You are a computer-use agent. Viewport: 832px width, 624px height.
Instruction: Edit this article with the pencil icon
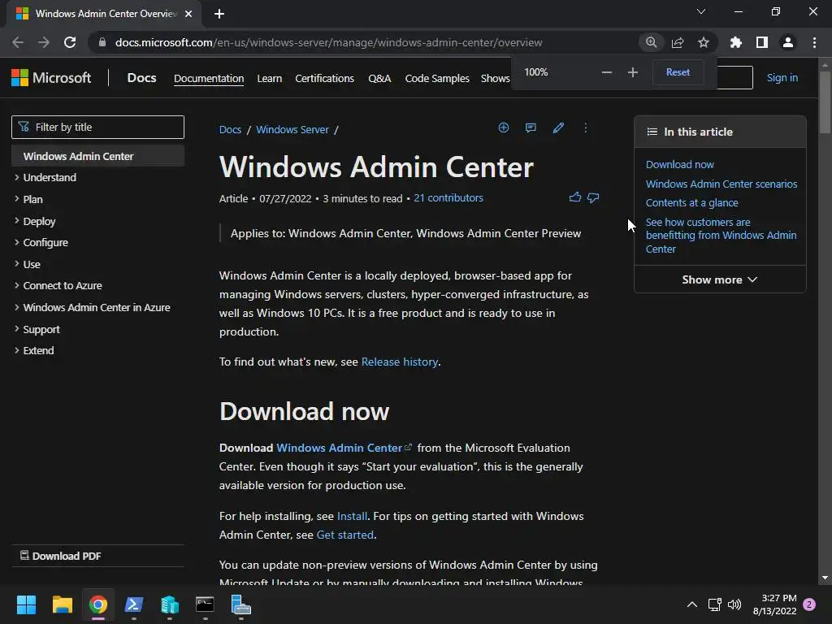click(558, 128)
